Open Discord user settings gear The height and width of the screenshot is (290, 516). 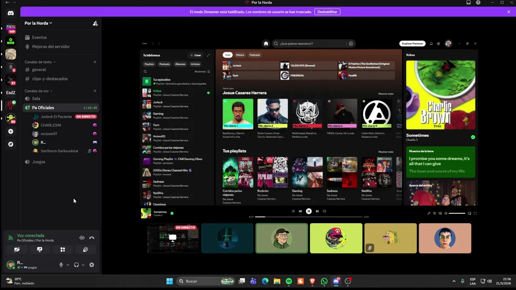coord(92,265)
